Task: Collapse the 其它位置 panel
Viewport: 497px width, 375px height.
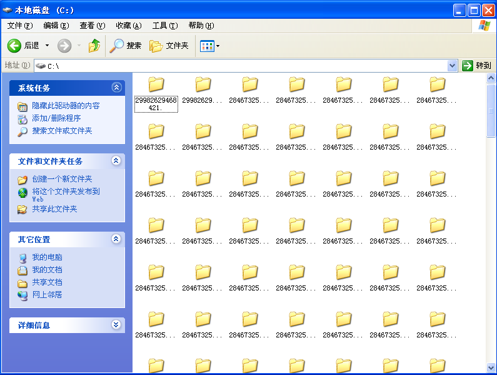Action: tap(116, 239)
